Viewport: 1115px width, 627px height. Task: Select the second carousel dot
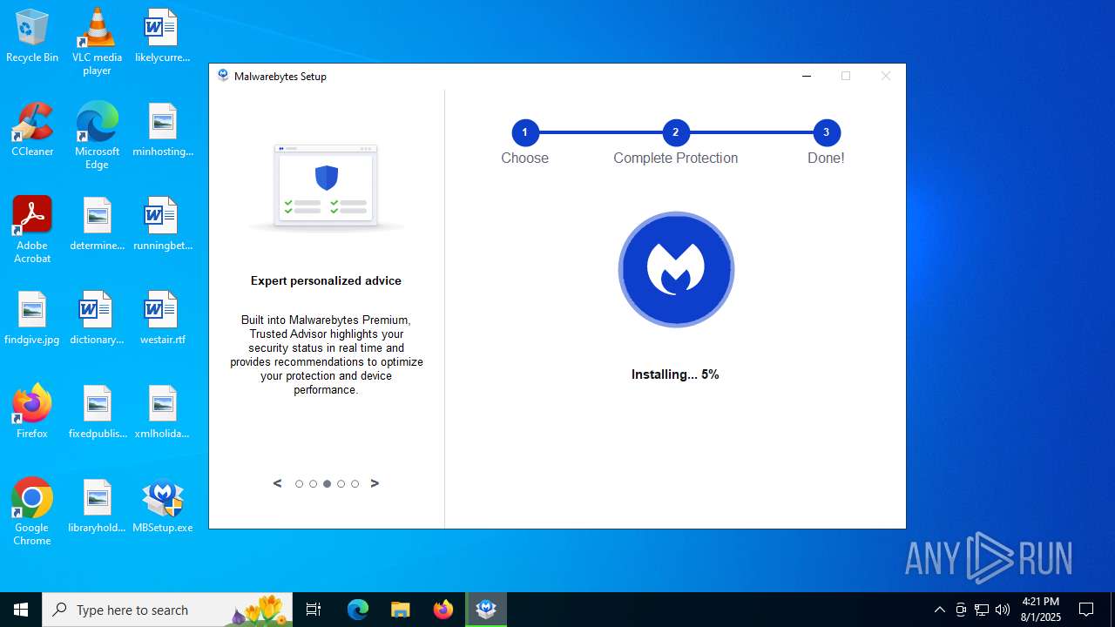point(313,483)
